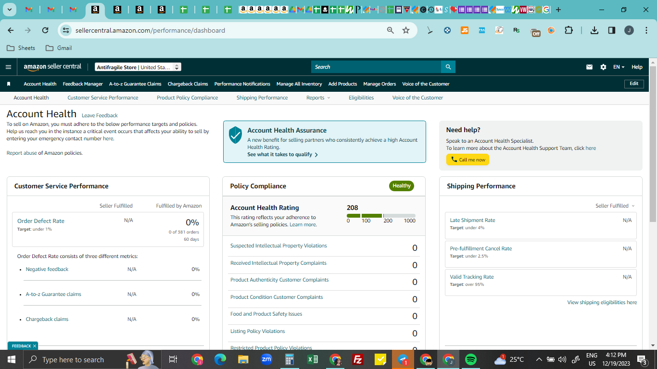Open the Windows notification center icon

click(642, 359)
